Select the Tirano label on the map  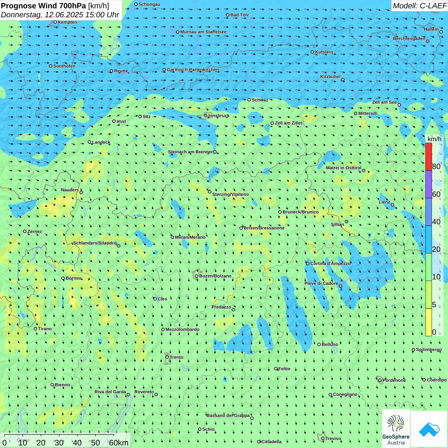click(45, 329)
